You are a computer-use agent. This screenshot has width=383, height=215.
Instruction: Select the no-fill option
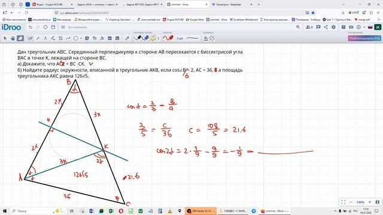pyautogui.click(x=212, y=38)
